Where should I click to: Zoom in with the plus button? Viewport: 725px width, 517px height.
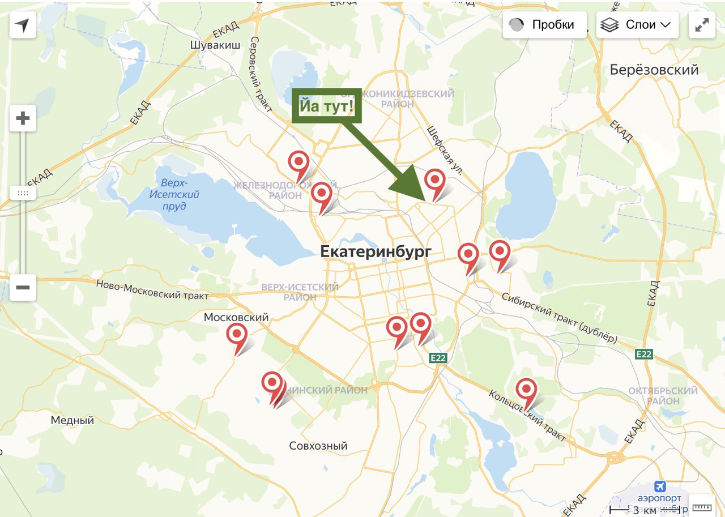23,118
